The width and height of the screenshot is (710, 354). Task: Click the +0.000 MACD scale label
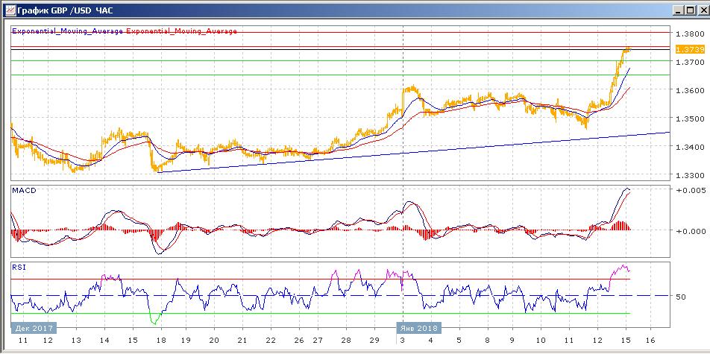[690, 231]
